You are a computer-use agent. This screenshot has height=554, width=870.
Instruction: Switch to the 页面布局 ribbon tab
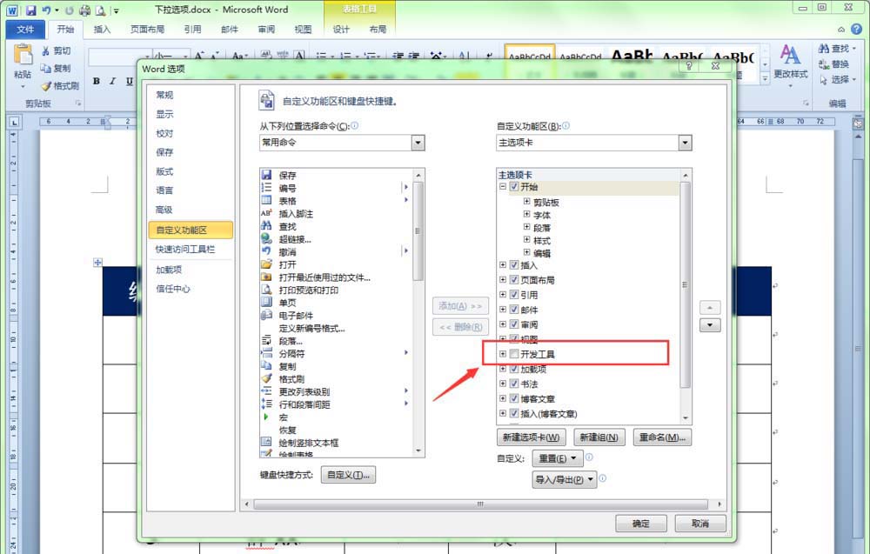tap(147, 30)
